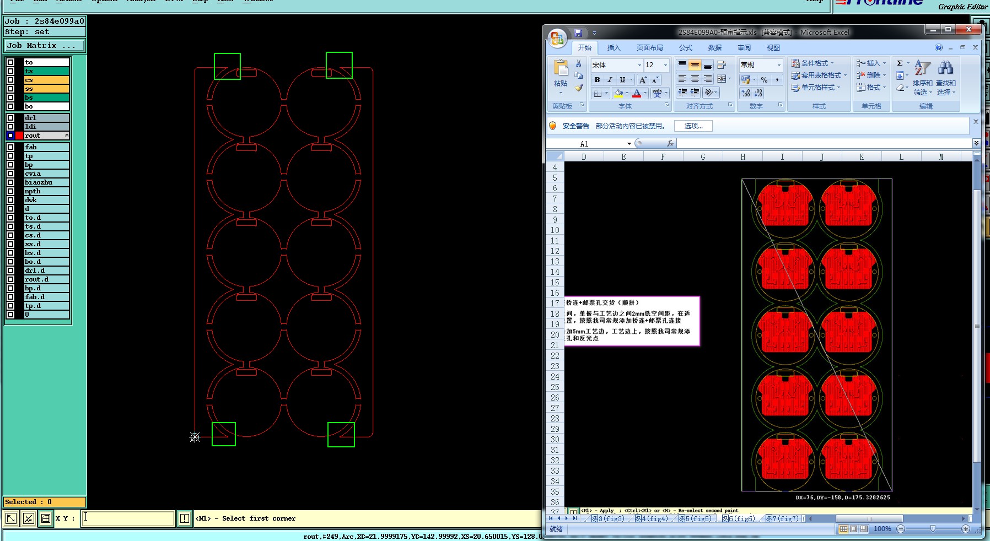Click the comma style button
The height and width of the screenshot is (541, 990).
(777, 80)
